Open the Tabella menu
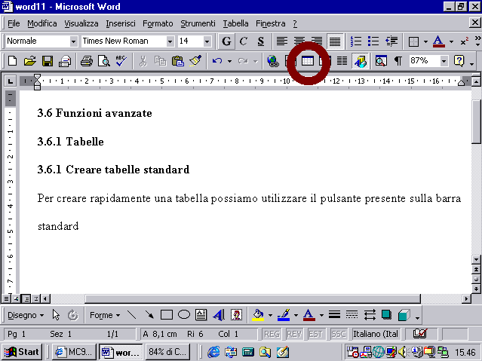Viewport: 482px width, 361px height. (x=235, y=23)
